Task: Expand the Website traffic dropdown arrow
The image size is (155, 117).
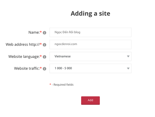Action: (128, 68)
